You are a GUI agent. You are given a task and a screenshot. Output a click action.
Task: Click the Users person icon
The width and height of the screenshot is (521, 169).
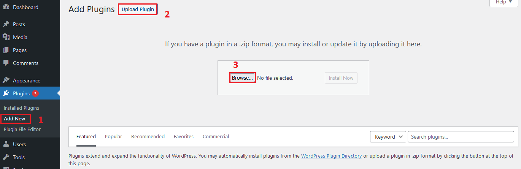point(6,144)
